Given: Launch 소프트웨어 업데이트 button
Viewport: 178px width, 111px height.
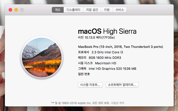Looking at the screenshot, I should click(122, 85).
